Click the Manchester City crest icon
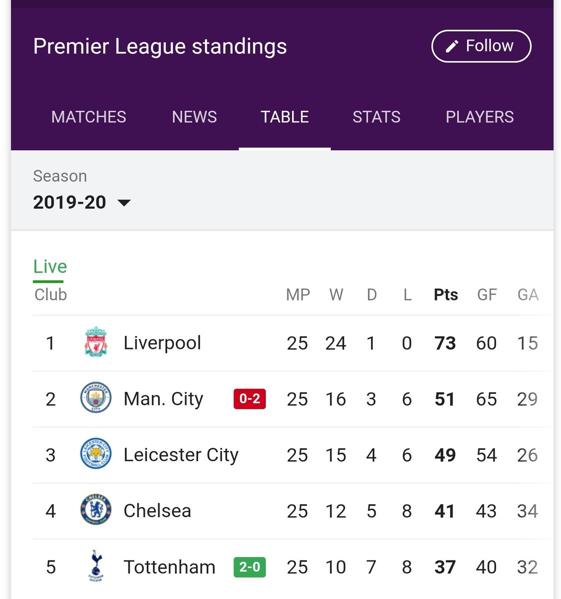Screen dimensions: 561x599 (96, 398)
